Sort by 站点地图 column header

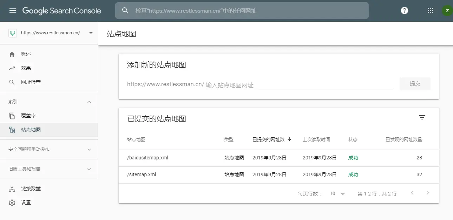(136, 139)
